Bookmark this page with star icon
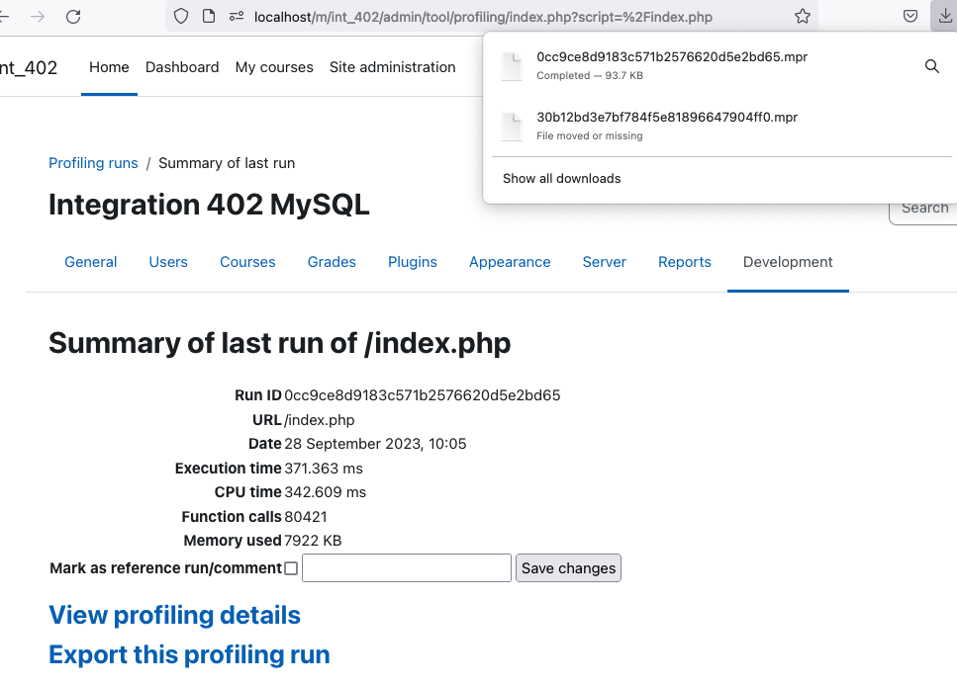 803,17
